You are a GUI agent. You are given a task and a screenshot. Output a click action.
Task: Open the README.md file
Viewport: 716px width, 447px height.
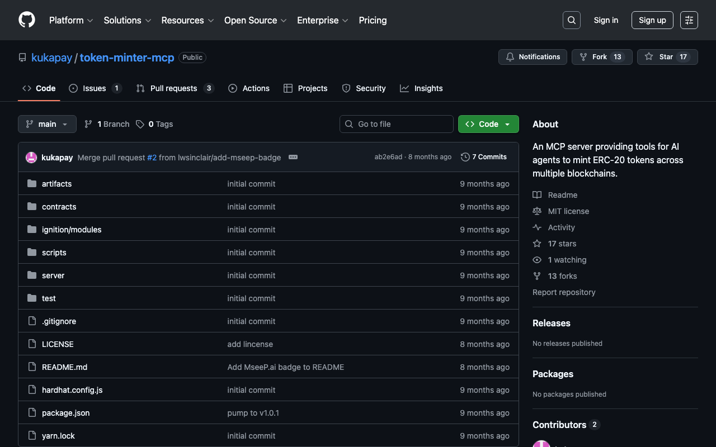click(x=64, y=367)
